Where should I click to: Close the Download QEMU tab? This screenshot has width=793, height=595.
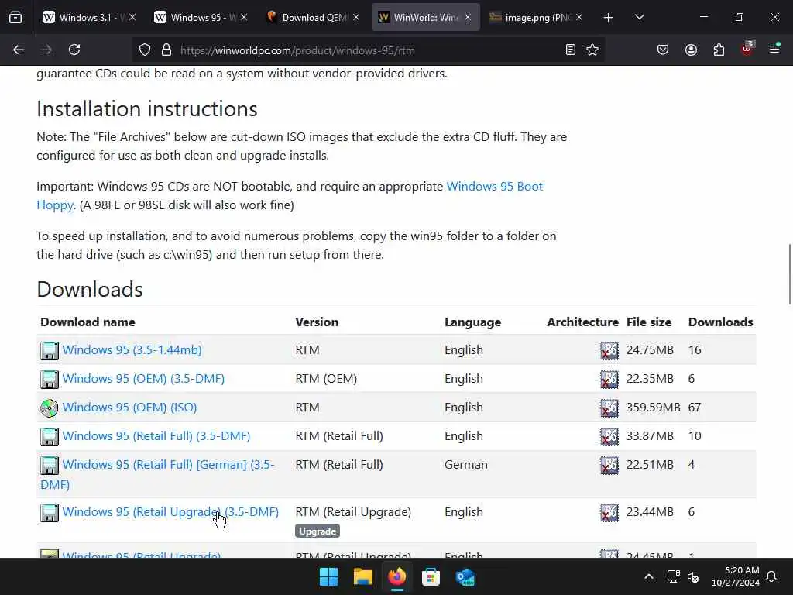[x=356, y=17]
